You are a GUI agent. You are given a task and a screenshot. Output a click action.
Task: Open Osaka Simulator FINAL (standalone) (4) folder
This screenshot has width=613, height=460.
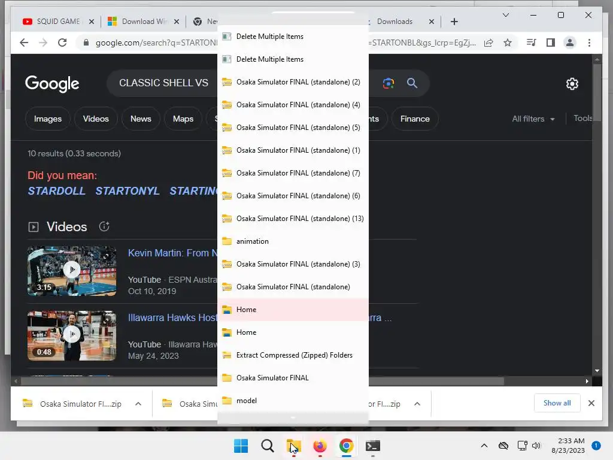coord(293,105)
